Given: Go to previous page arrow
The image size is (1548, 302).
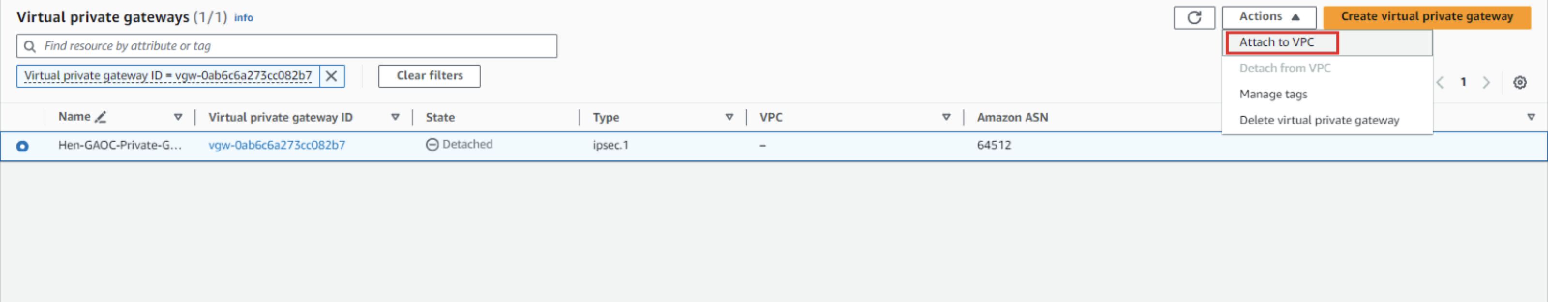Looking at the screenshot, I should 1440,82.
